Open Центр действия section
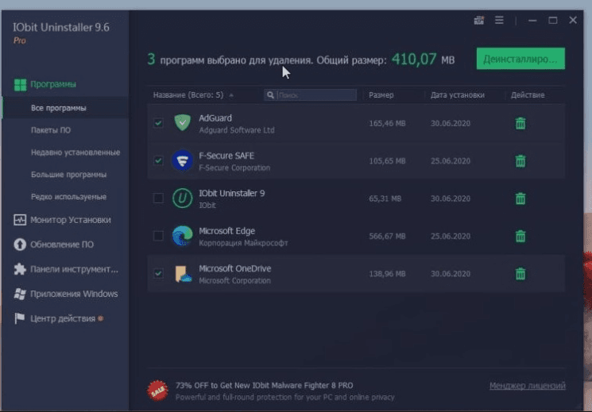 tap(63, 318)
